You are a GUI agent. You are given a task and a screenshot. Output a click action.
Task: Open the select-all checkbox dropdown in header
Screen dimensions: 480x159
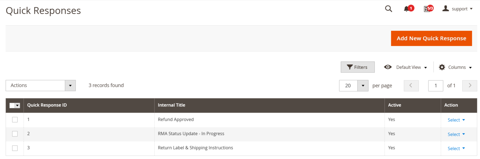[18, 105]
